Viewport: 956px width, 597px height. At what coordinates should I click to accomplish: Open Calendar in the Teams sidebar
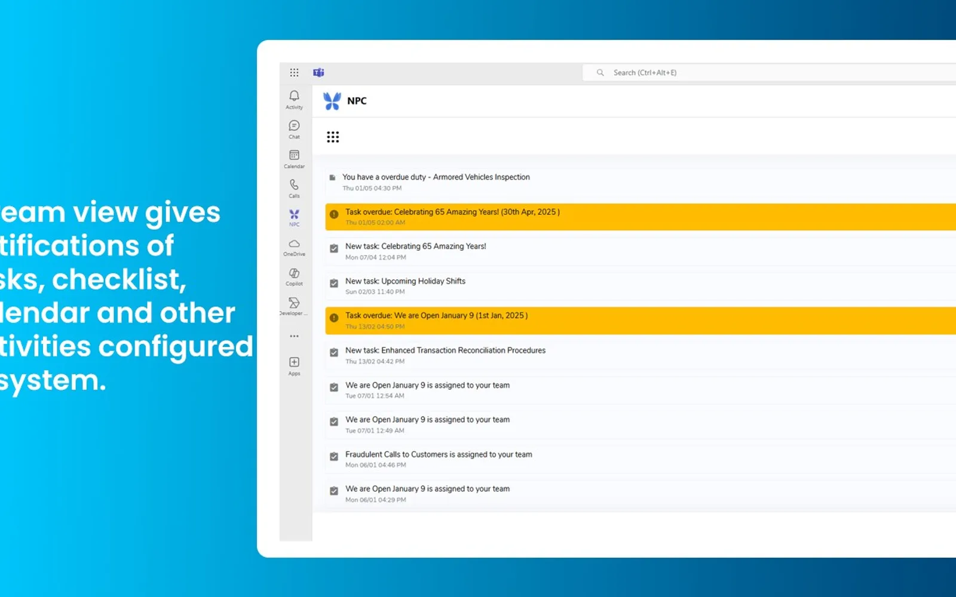coord(294,159)
